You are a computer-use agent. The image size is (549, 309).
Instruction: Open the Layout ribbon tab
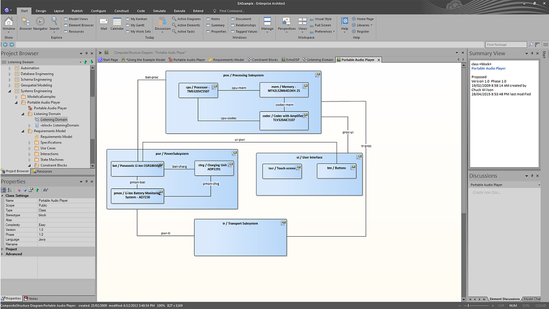(59, 11)
